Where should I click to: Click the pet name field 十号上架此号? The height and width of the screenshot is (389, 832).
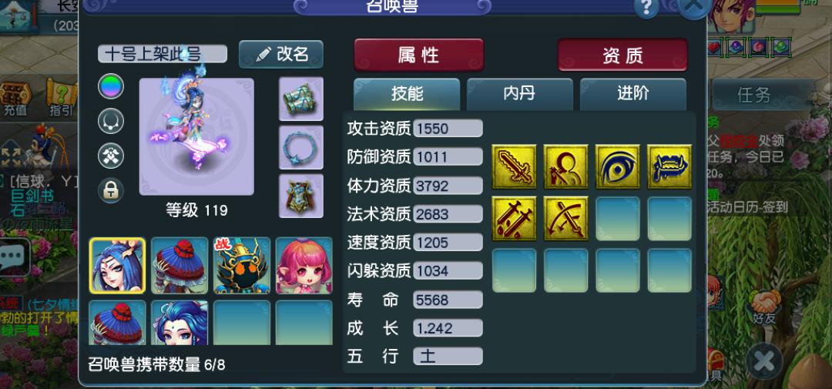coord(163,54)
